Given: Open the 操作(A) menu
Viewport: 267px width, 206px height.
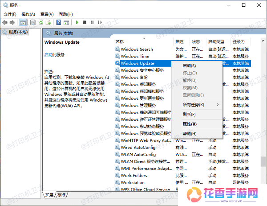Looking at the screenshot, I should click(28, 14).
